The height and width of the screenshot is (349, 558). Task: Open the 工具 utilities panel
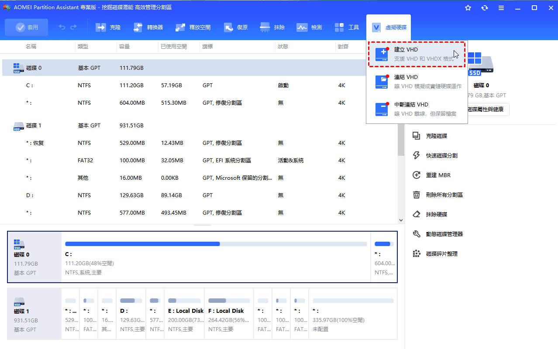[346, 27]
